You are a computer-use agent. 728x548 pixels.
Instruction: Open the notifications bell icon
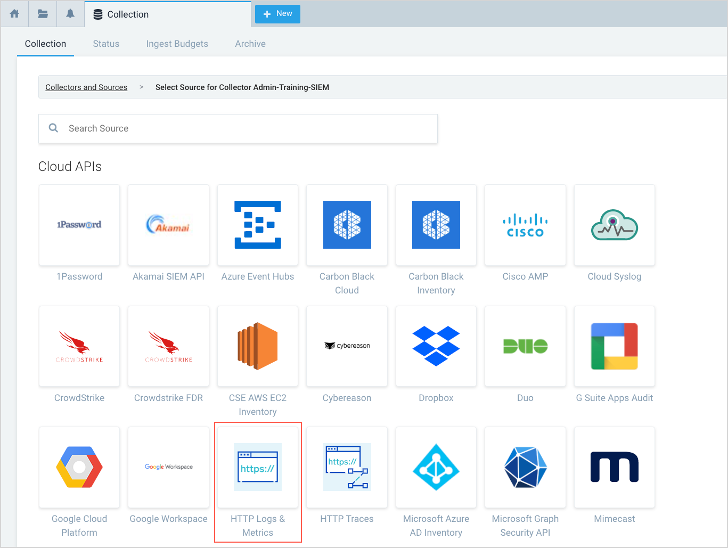click(70, 14)
